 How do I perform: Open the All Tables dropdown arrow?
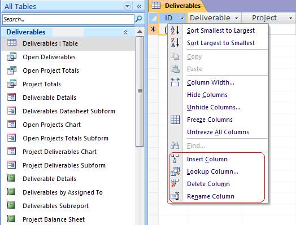coord(128,6)
